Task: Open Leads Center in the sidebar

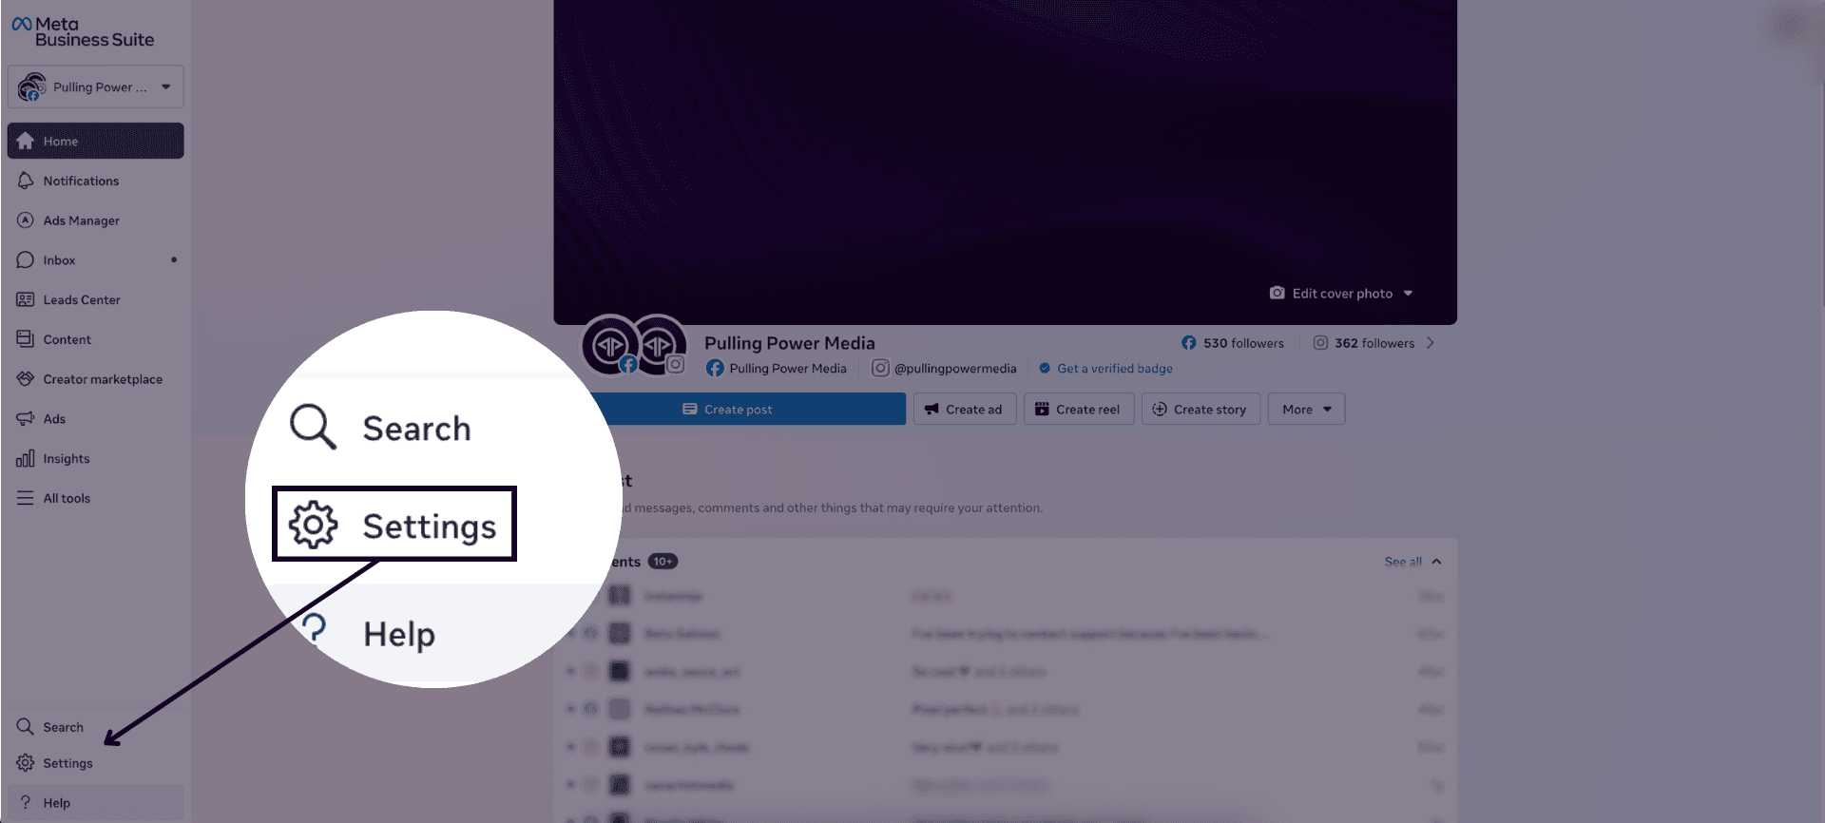Action: coord(95,299)
